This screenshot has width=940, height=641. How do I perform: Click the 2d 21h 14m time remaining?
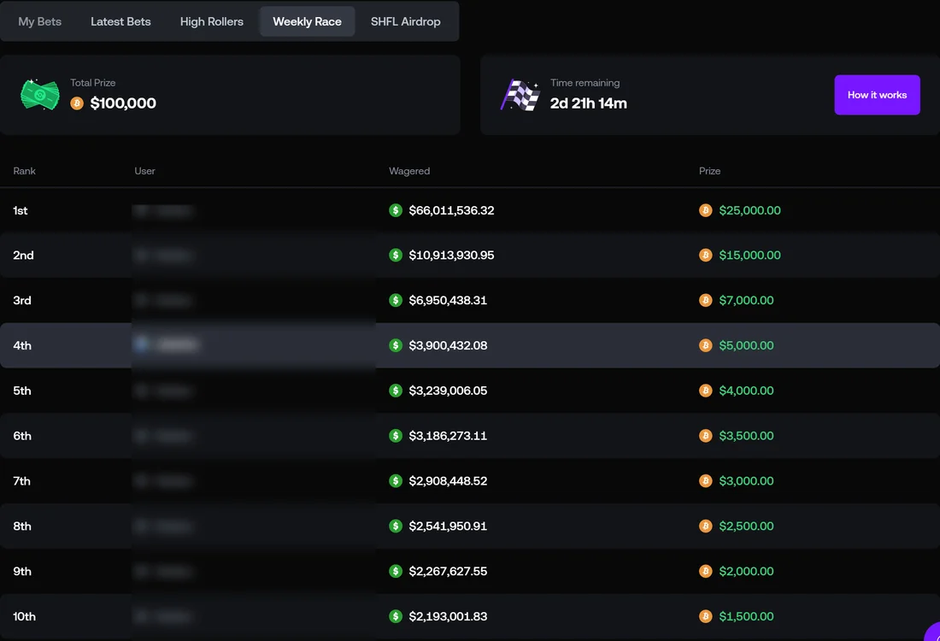[x=589, y=103]
